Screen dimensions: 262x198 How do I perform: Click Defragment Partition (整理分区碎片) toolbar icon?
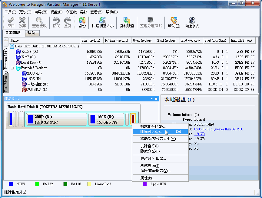pyautogui.click(x=151, y=21)
